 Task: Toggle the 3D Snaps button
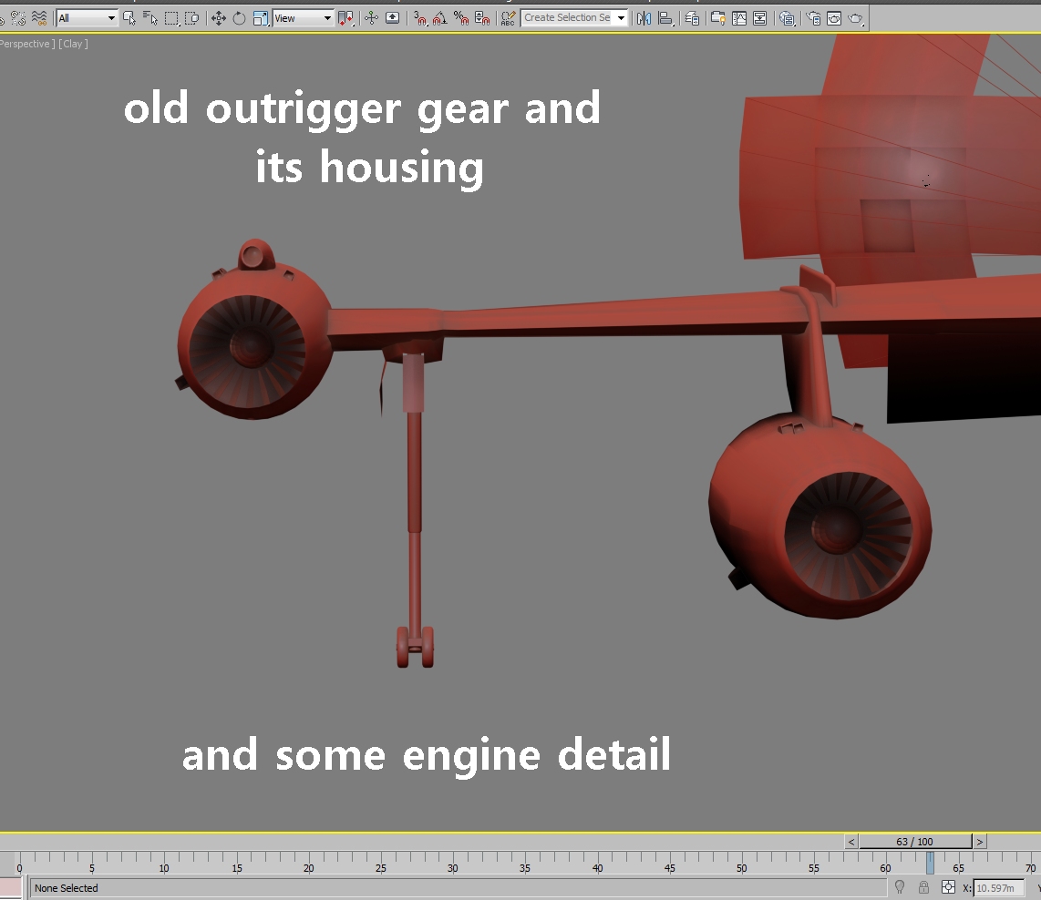point(419,18)
